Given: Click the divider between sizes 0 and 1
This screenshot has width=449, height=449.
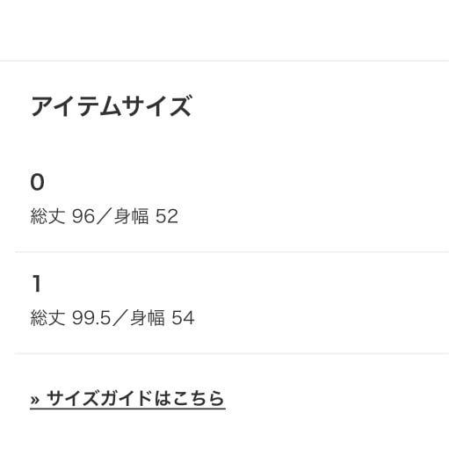Looking at the screenshot, I should (232, 251).
